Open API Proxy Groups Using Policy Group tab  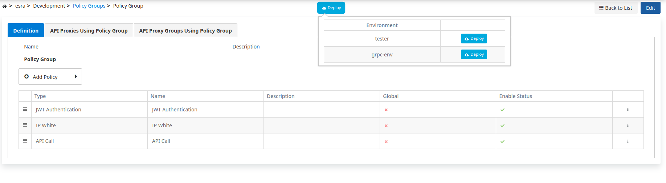(185, 31)
